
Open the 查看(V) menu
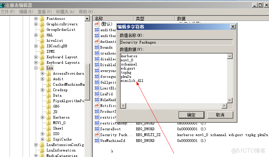click(45, 12)
